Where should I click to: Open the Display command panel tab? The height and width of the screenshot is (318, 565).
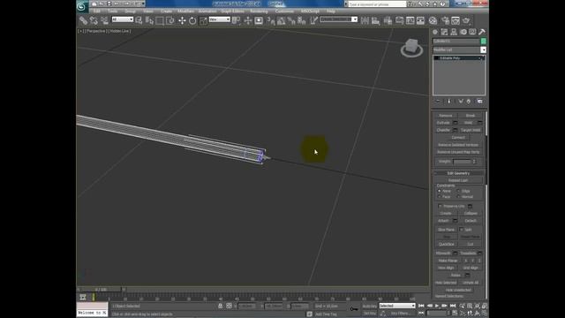tap(472, 32)
